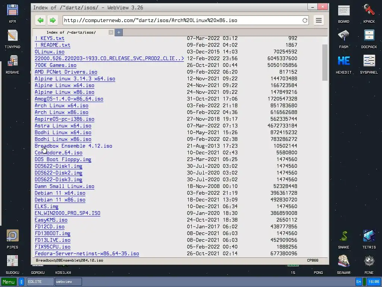
Task: Open DOS Boot Floppy.img link
Action: pos(63,160)
